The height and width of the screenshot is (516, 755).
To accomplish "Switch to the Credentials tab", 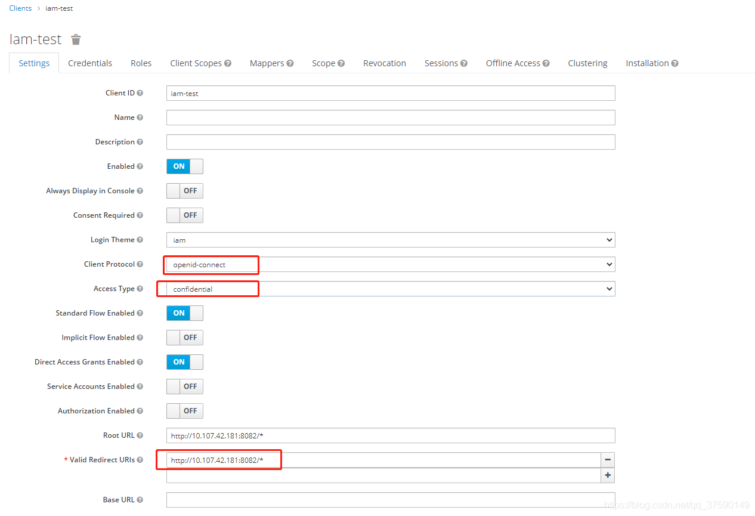I will pyautogui.click(x=89, y=63).
